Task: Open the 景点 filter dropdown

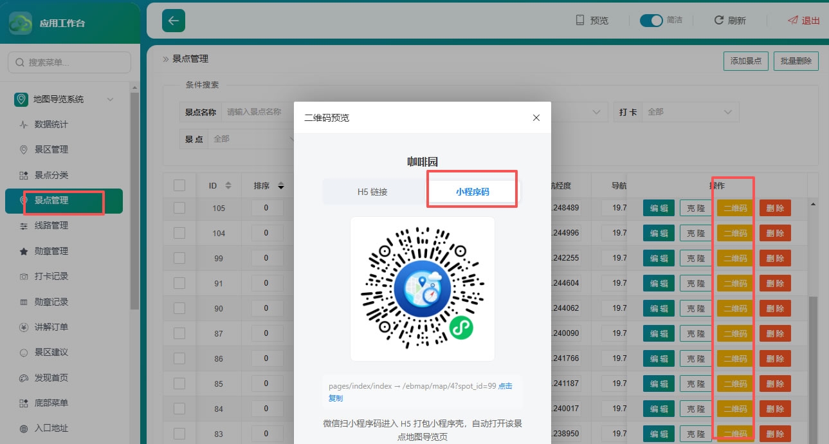Action: coord(251,138)
